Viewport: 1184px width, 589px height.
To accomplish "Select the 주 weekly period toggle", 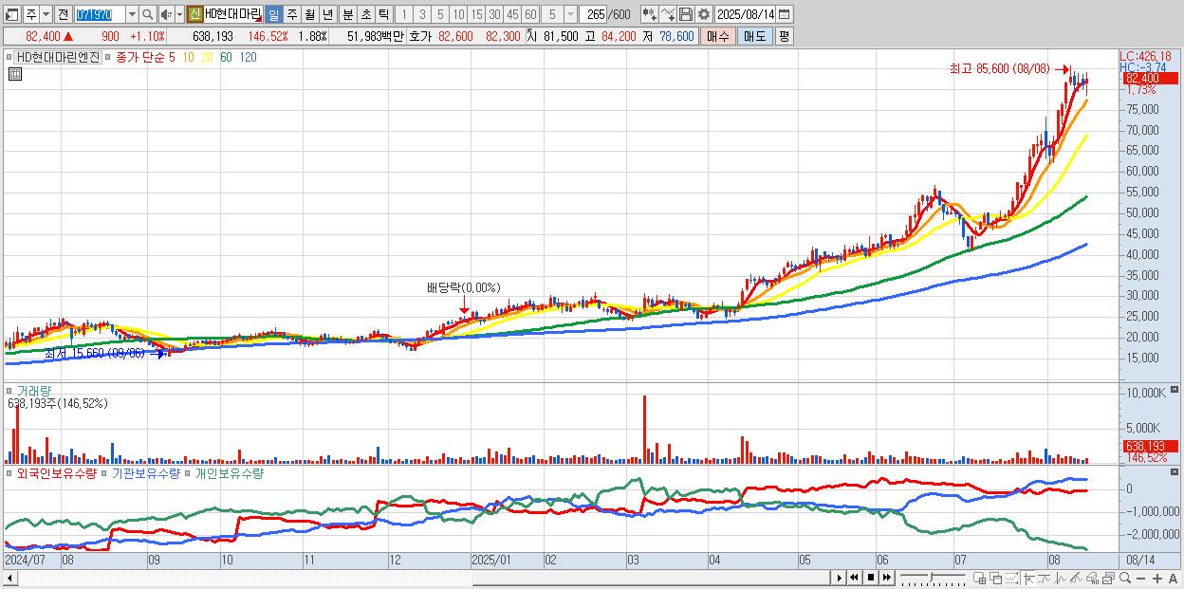I will coord(291,14).
